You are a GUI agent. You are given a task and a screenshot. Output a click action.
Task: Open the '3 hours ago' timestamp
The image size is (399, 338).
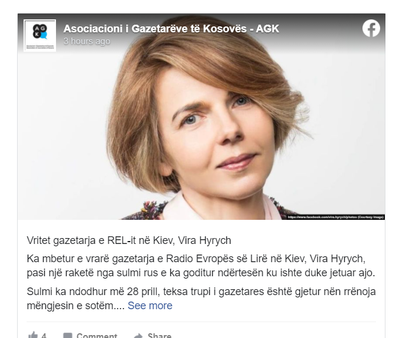pyautogui.click(x=87, y=41)
